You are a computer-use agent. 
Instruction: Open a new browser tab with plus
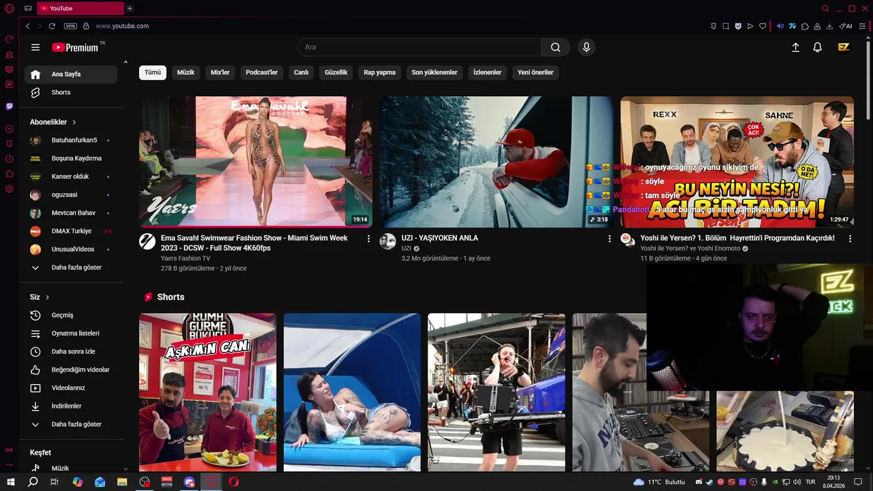coord(130,8)
